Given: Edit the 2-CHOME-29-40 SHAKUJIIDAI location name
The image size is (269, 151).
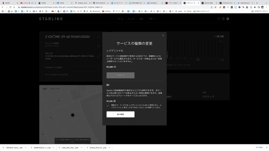Looking at the screenshot, I should tap(99, 36).
